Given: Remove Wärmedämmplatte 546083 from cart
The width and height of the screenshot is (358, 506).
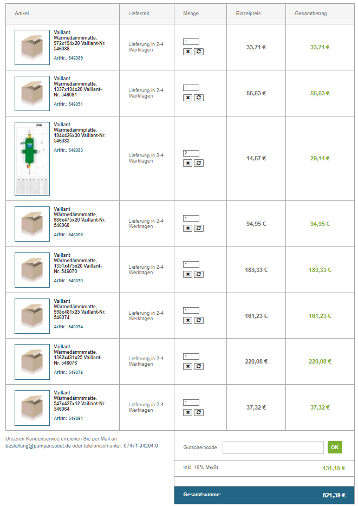Looking at the screenshot, I should [188, 163].
